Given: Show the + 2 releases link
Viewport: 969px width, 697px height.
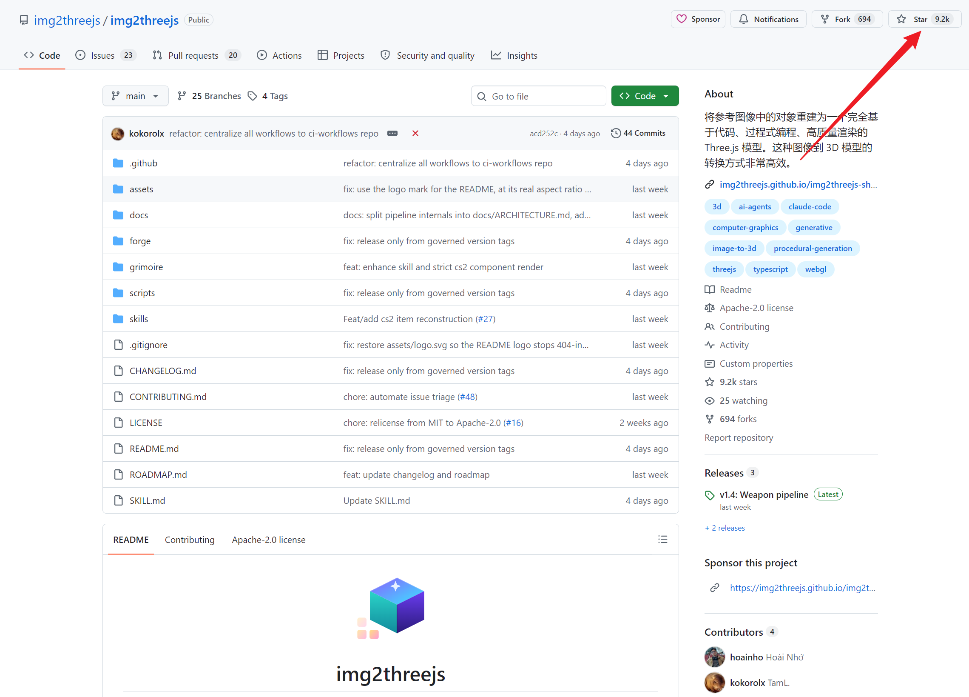Looking at the screenshot, I should 725,528.
